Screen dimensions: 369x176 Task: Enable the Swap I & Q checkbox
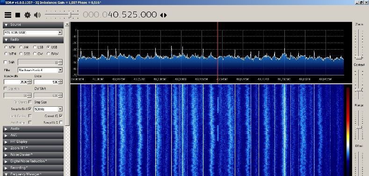pyautogui.click(x=61, y=122)
